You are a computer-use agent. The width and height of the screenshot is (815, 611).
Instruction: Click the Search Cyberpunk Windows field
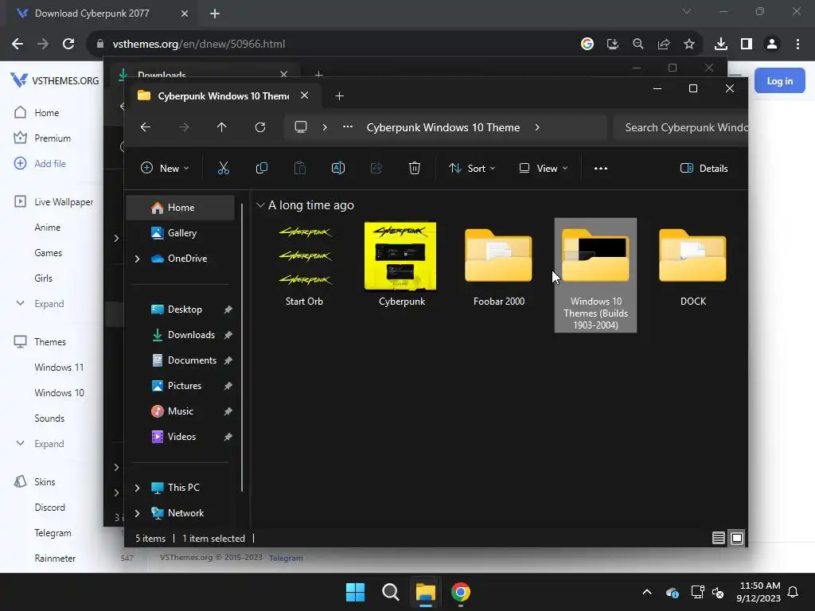click(681, 127)
